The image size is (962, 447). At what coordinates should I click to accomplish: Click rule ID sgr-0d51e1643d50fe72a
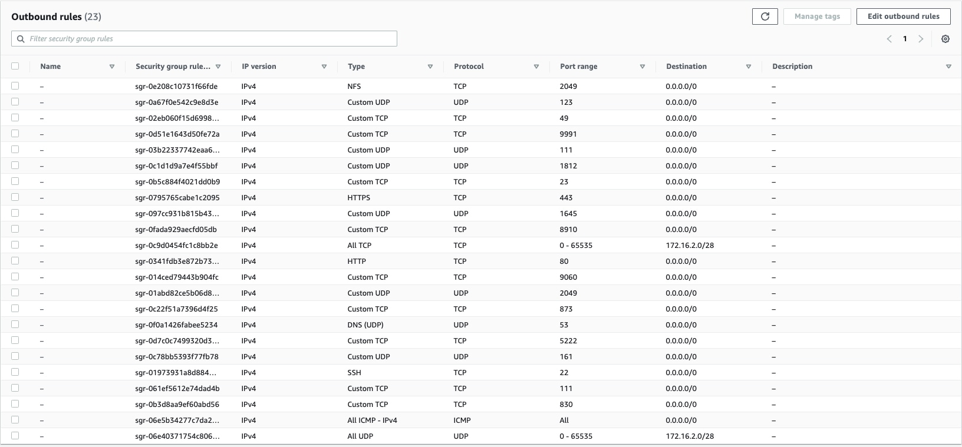(177, 134)
